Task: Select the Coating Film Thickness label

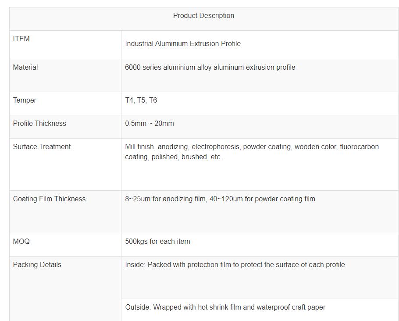Action: click(49, 199)
